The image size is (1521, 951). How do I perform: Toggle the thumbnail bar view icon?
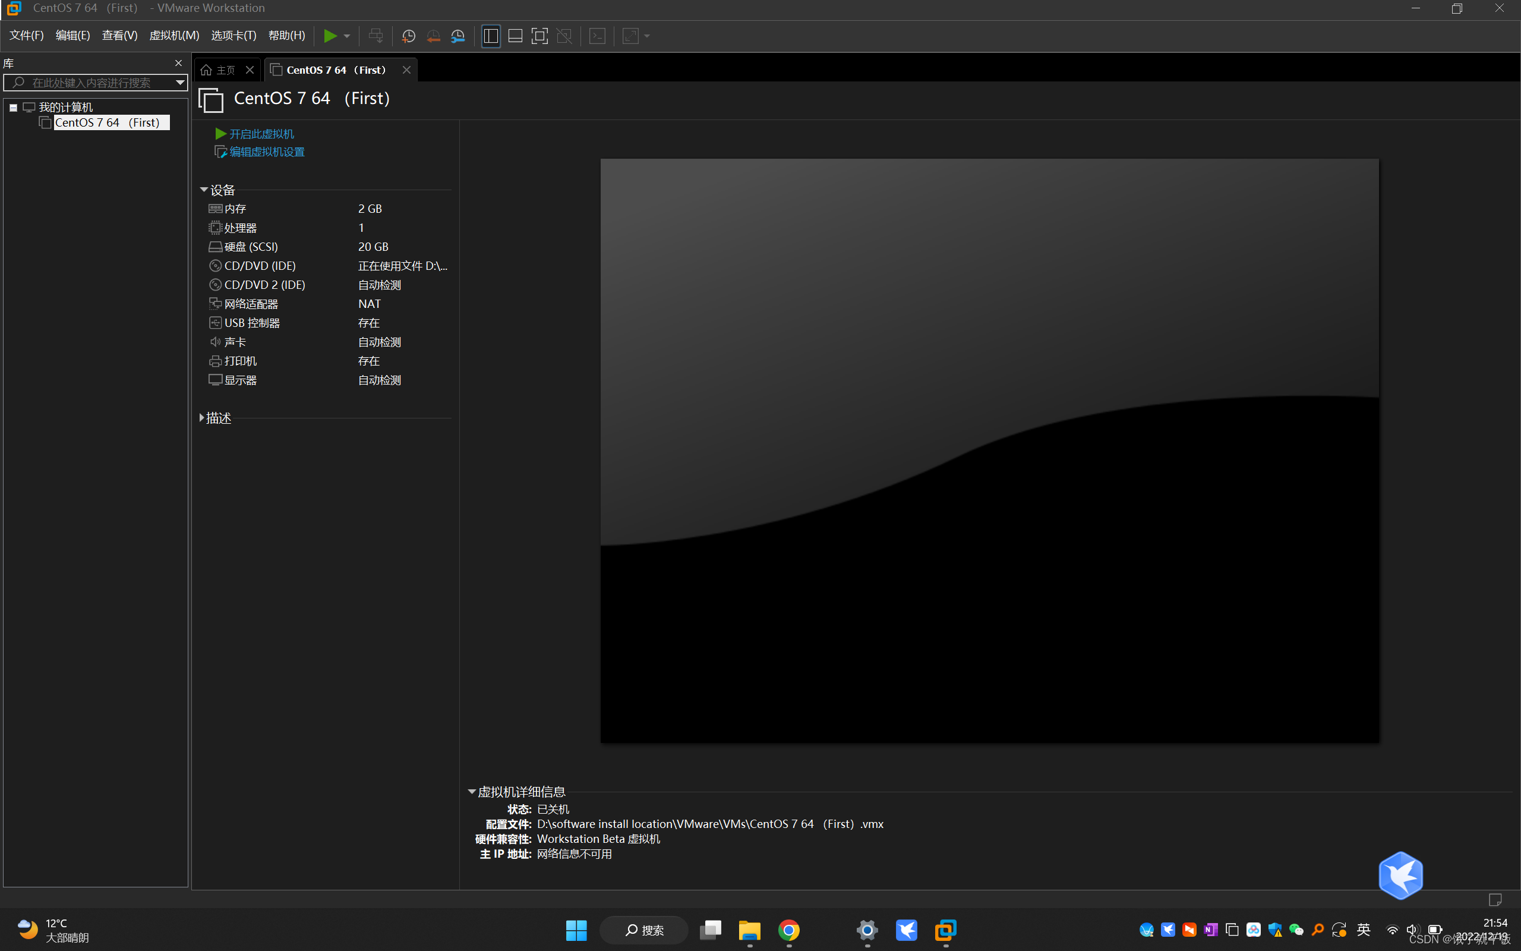(x=515, y=36)
